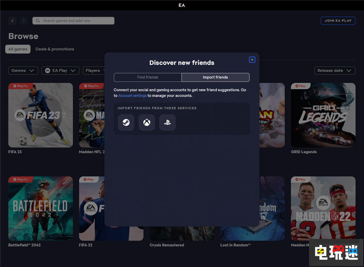The height and width of the screenshot is (267, 364).
Task: Go back with the left arrow
Action: [x=13, y=21]
